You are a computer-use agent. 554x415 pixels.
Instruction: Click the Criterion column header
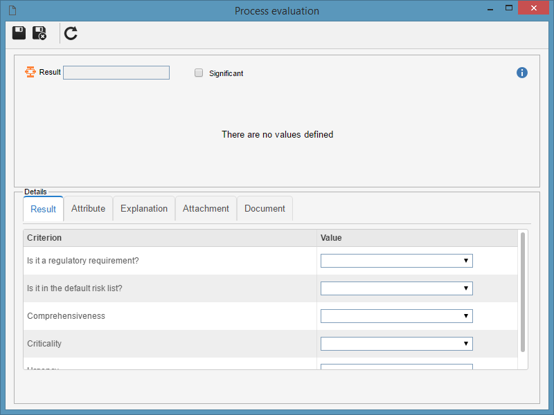[170, 238]
